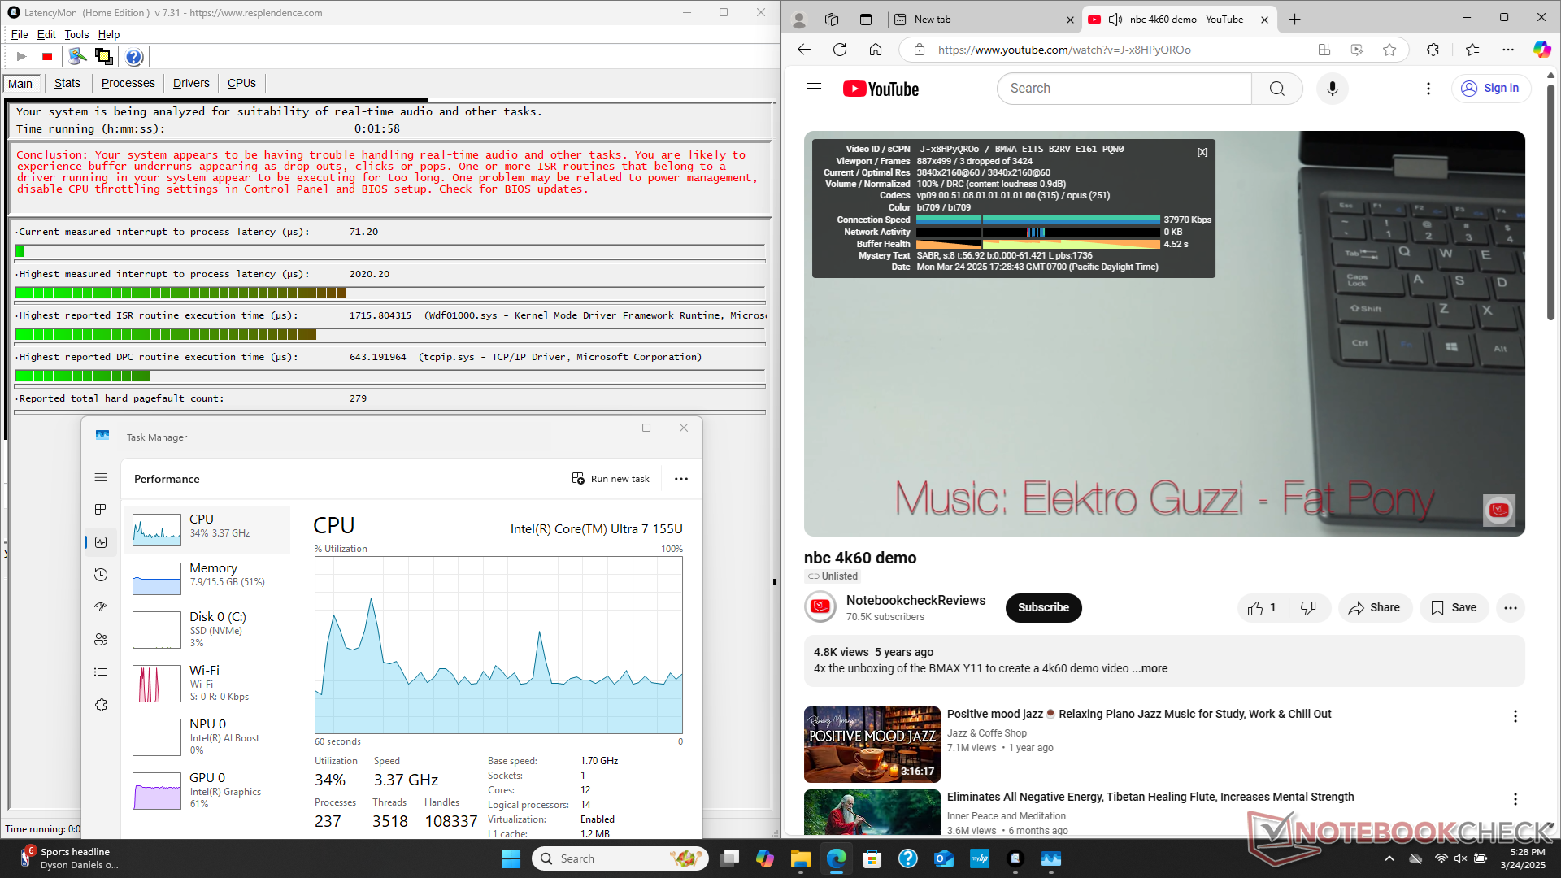The height and width of the screenshot is (878, 1561).
Task: Open Services icon in Task Manager sidebar
Action: 101,705
